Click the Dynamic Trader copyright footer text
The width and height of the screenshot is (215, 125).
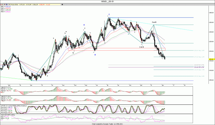pos(107,124)
